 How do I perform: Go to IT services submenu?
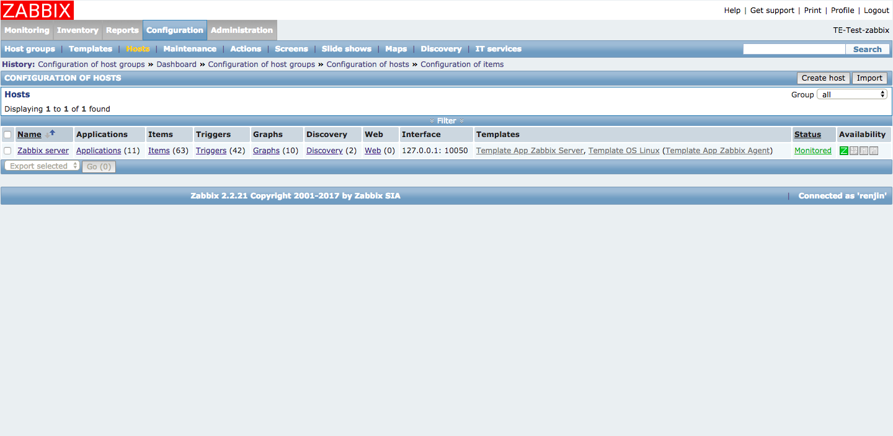tap(499, 49)
